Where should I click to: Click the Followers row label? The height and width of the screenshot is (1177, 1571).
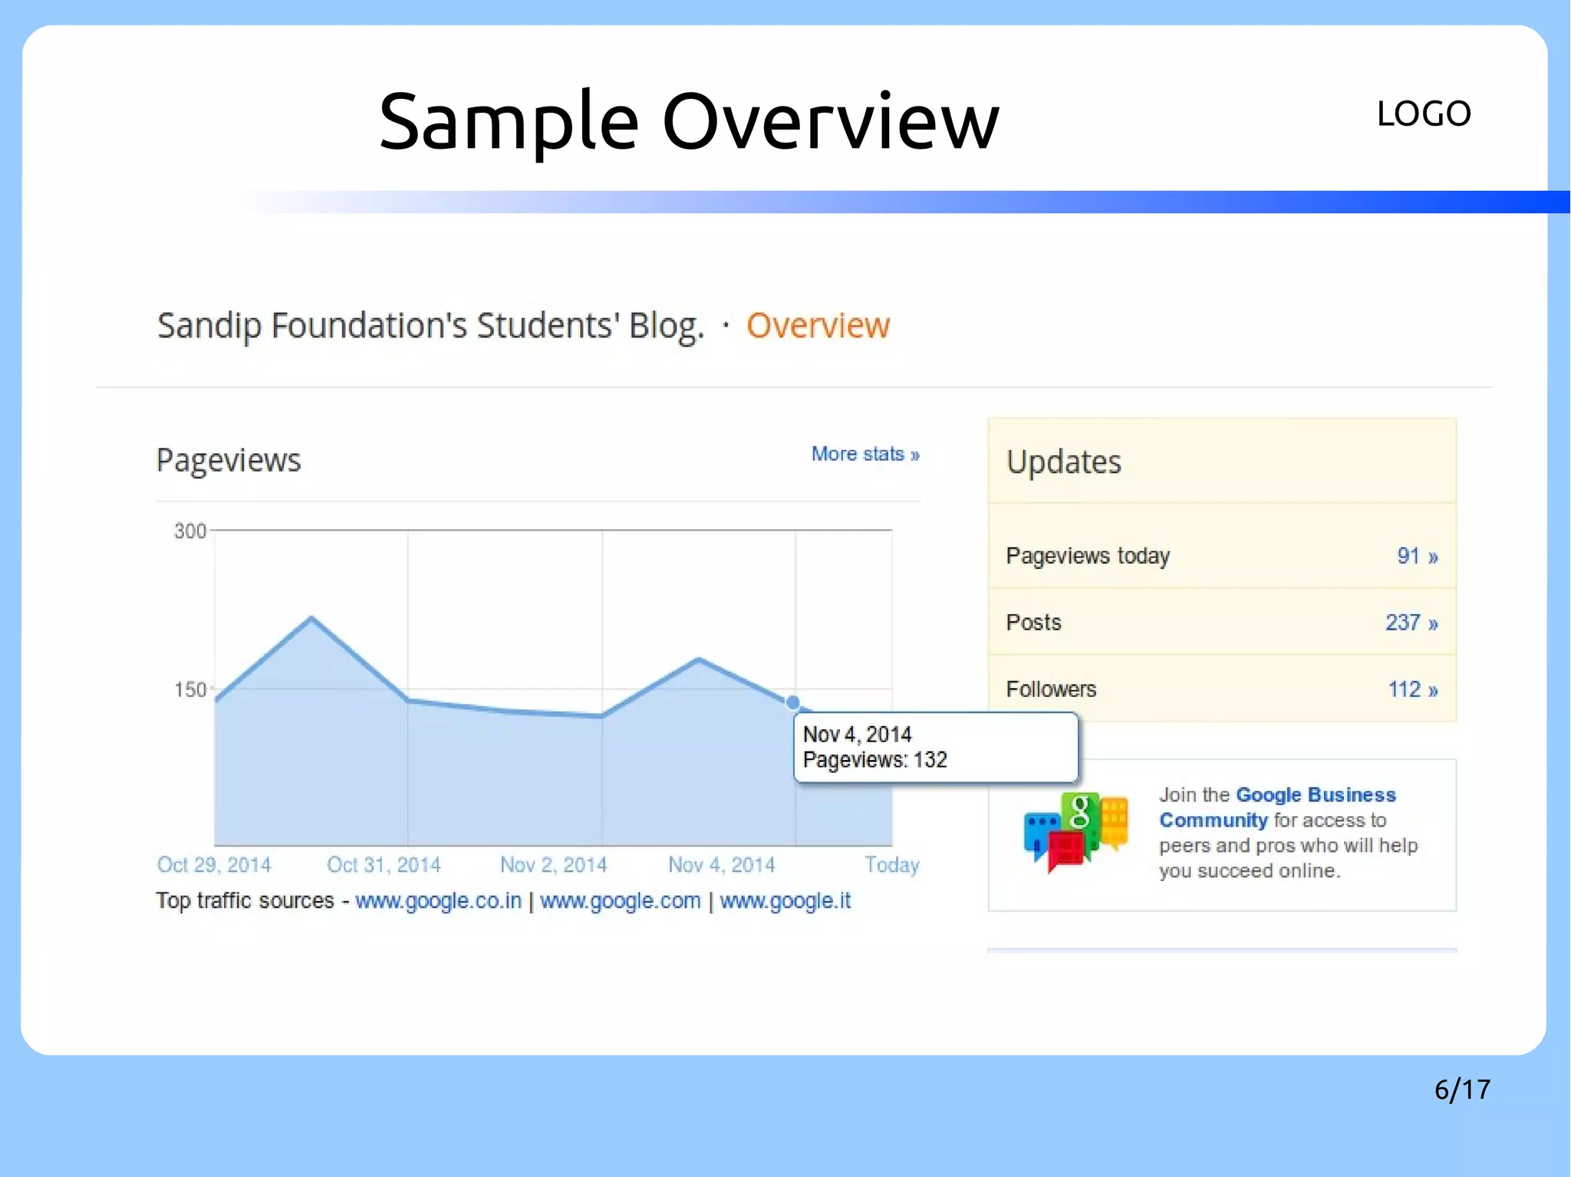point(1051,689)
